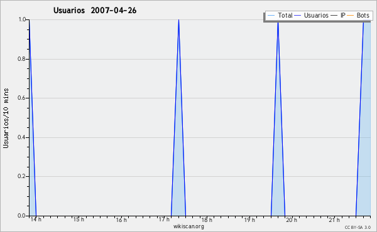
Task: Click the '0.0' y-axis value
Action: [21, 216]
